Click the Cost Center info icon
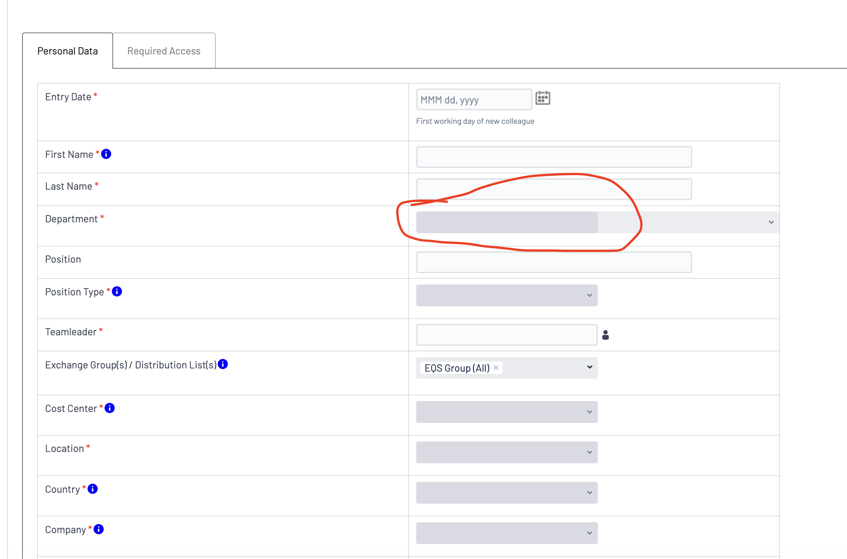 (x=110, y=408)
